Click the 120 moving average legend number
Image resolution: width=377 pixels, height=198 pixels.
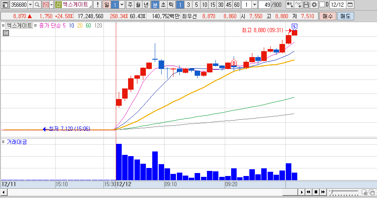point(98,25)
